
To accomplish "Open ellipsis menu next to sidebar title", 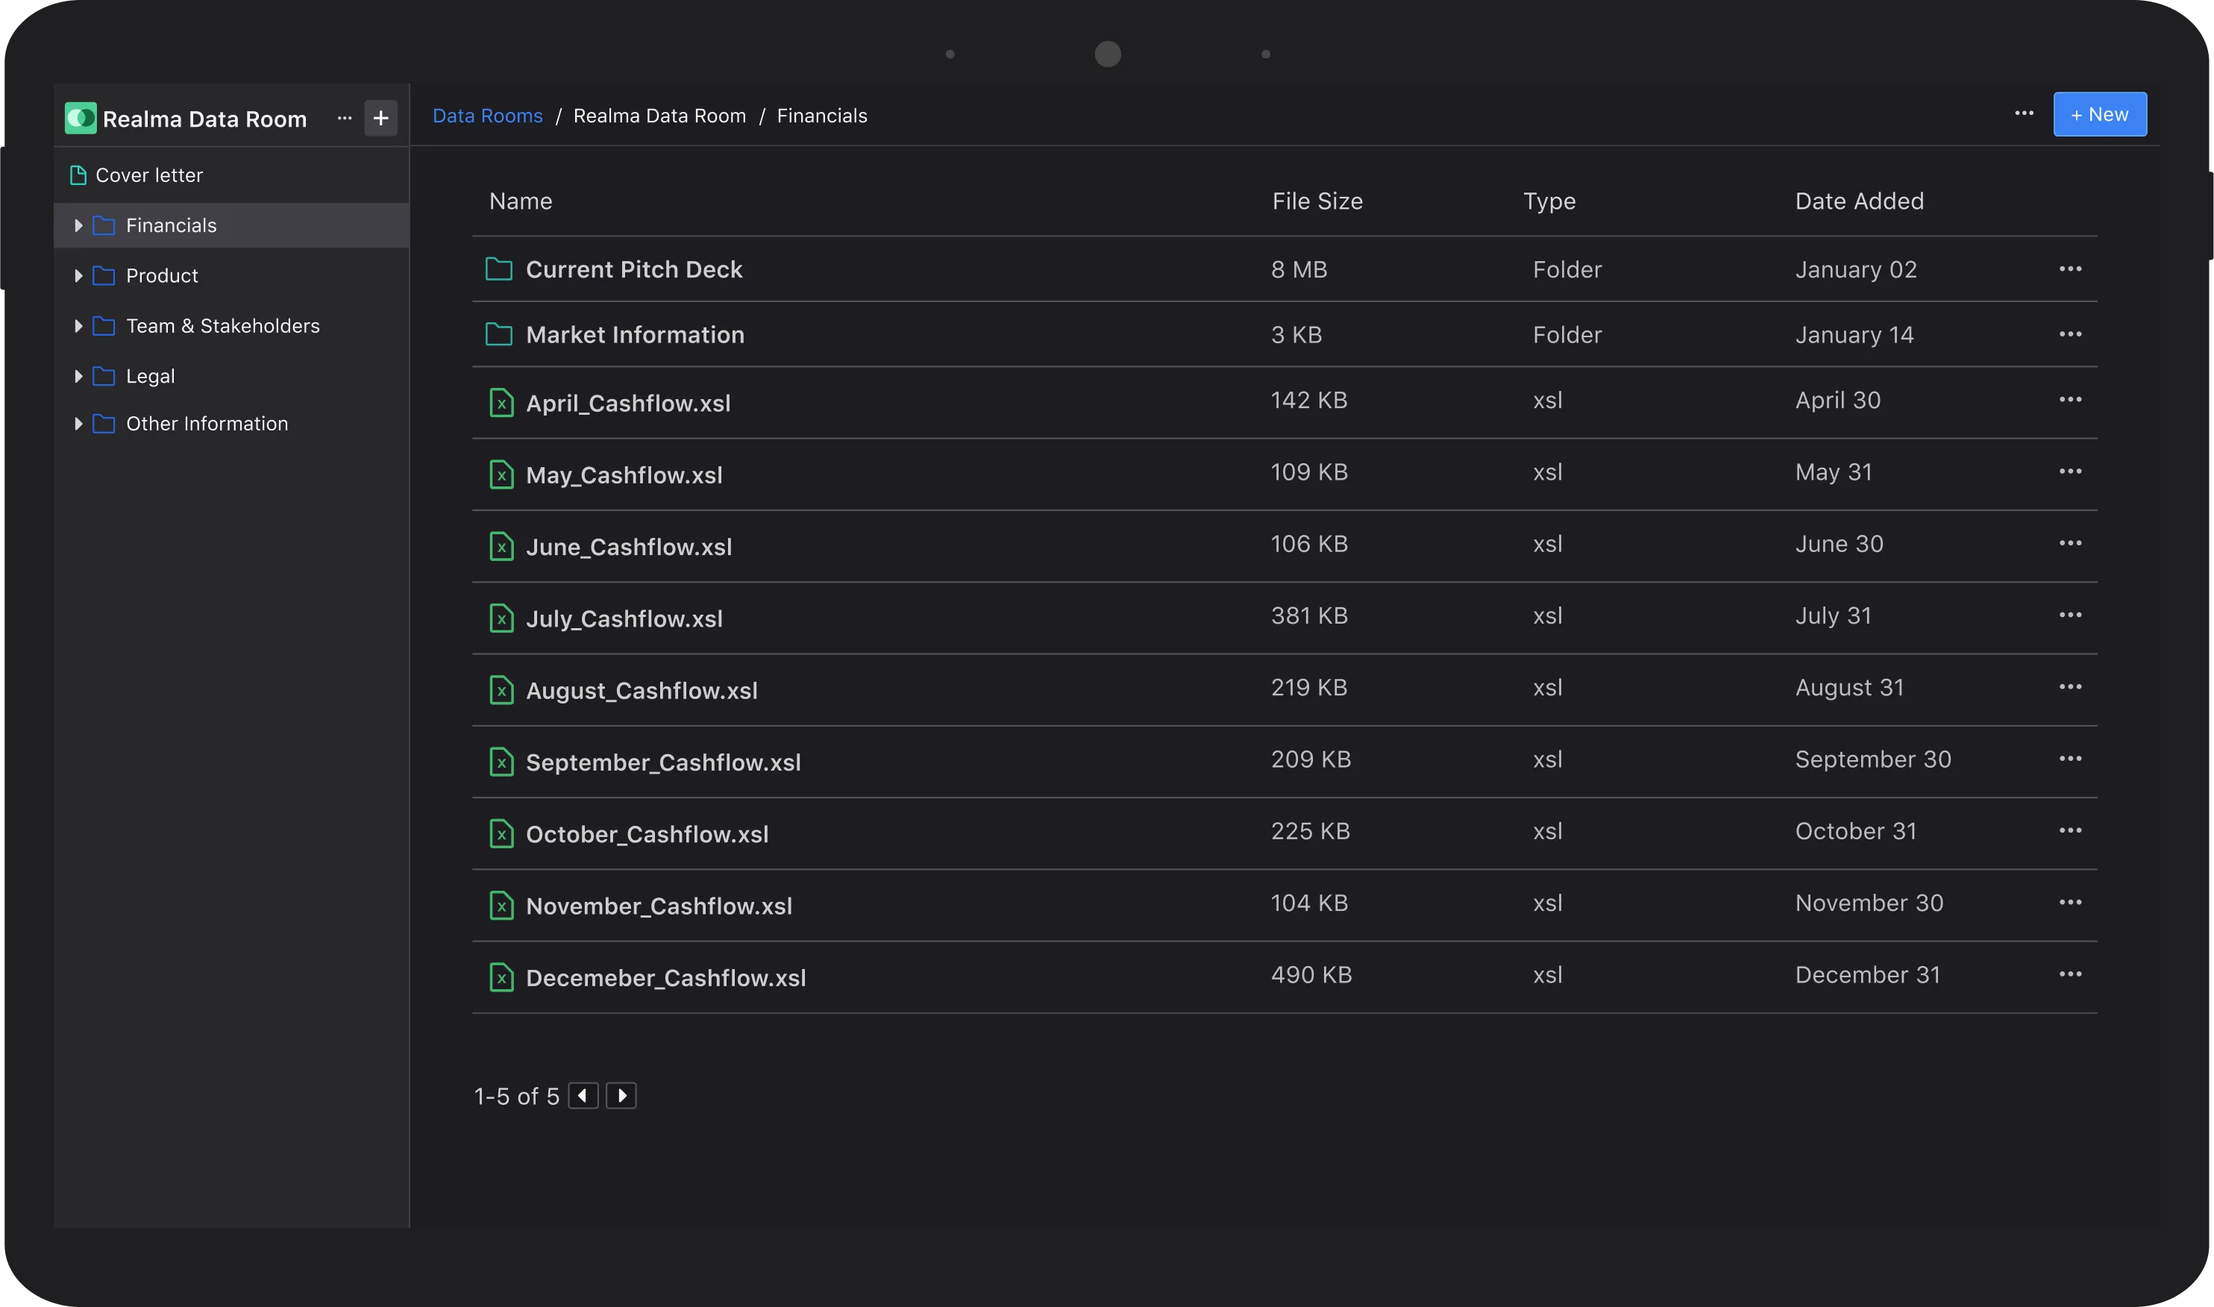I will coord(345,118).
